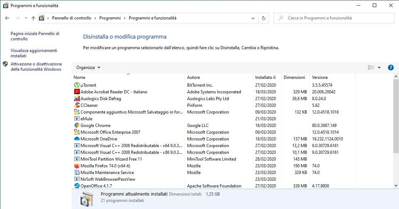Click the Piriform author cell

[195, 105]
